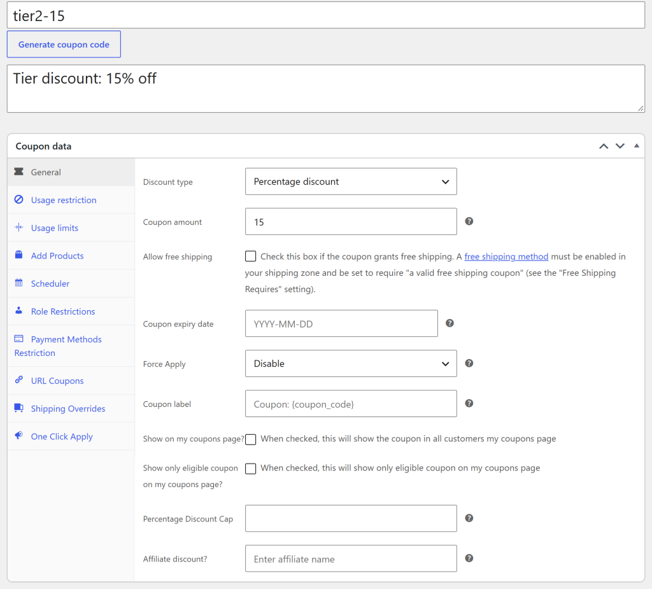Viewport: 652px width, 589px height.
Task: Open the Scheduler tab
Action: 71,284
